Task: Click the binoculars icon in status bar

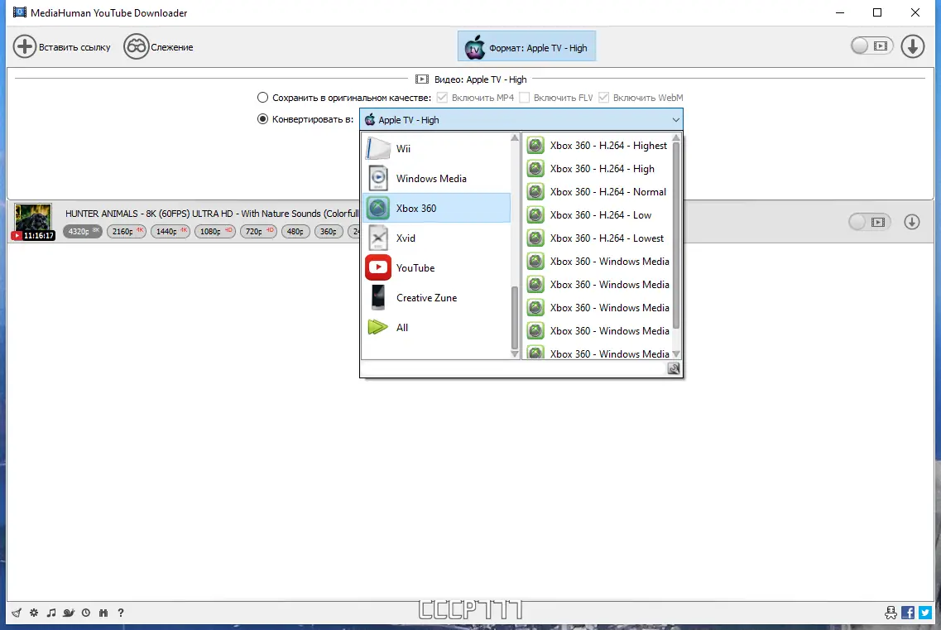Action: pyautogui.click(x=103, y=613)
